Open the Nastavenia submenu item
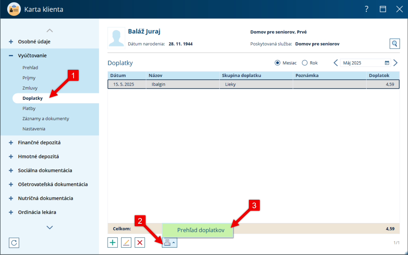Viewport: 408px width, 255px height. point(34,129)
